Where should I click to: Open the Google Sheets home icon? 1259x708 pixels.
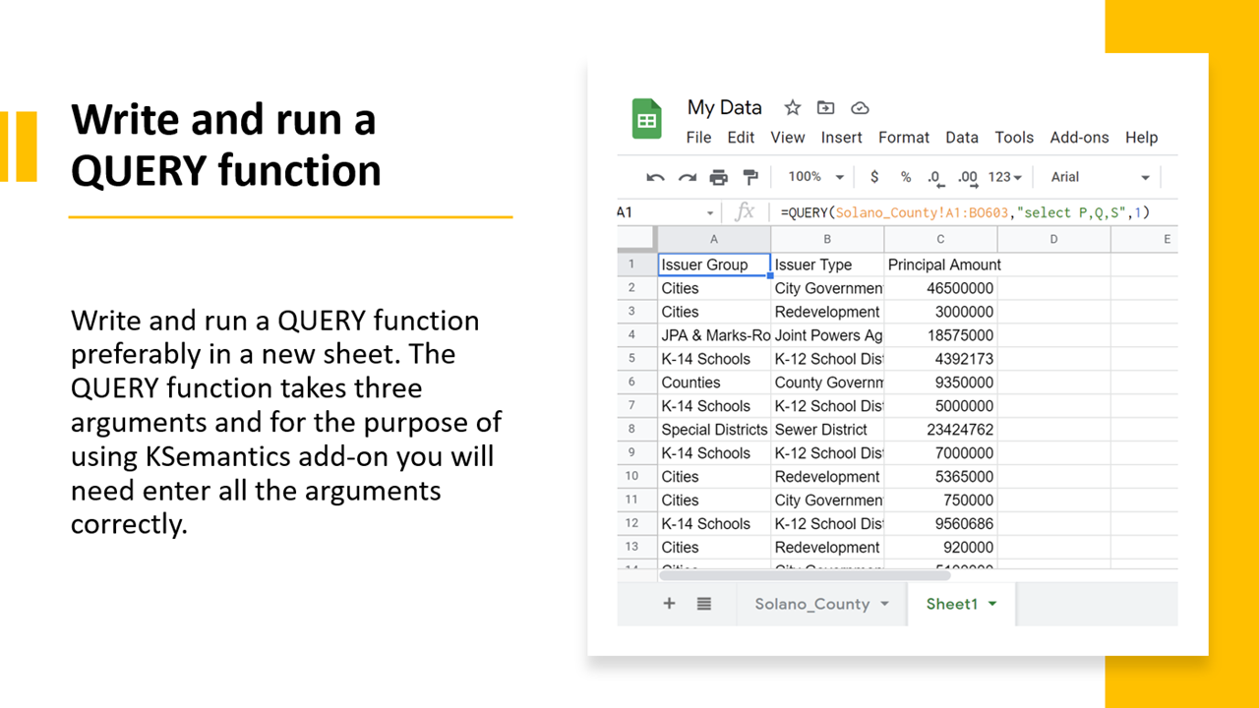646,118
